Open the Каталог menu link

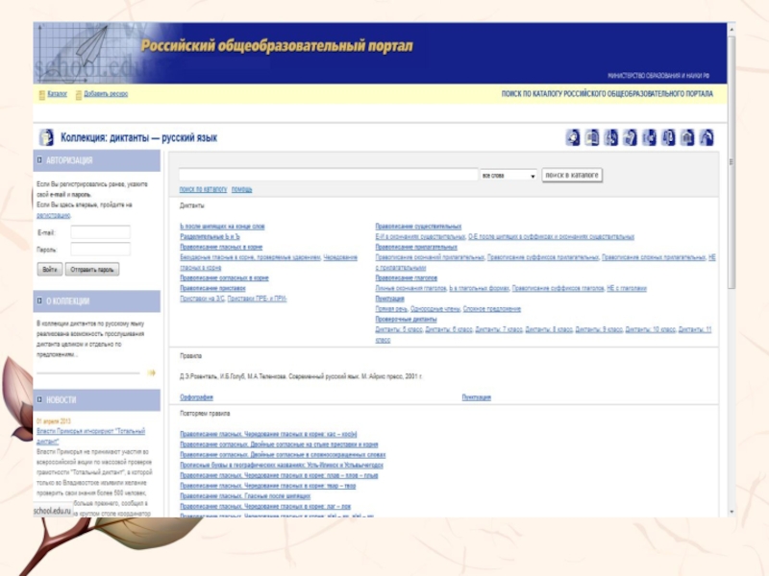(x=58, y=93)
